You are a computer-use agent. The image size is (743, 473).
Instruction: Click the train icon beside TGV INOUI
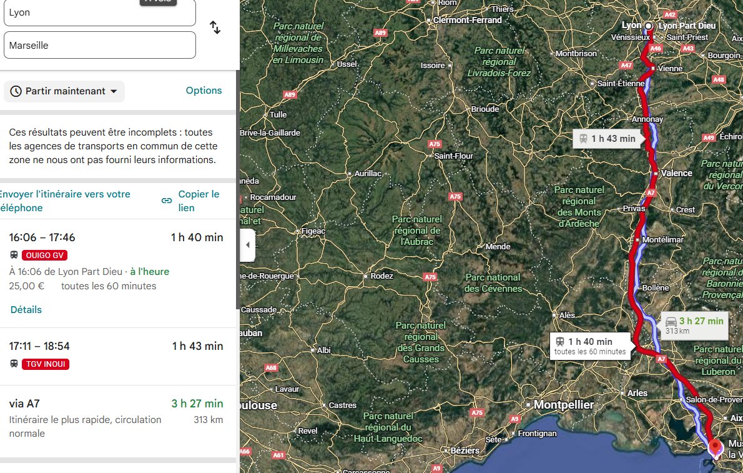coord(14,364)
